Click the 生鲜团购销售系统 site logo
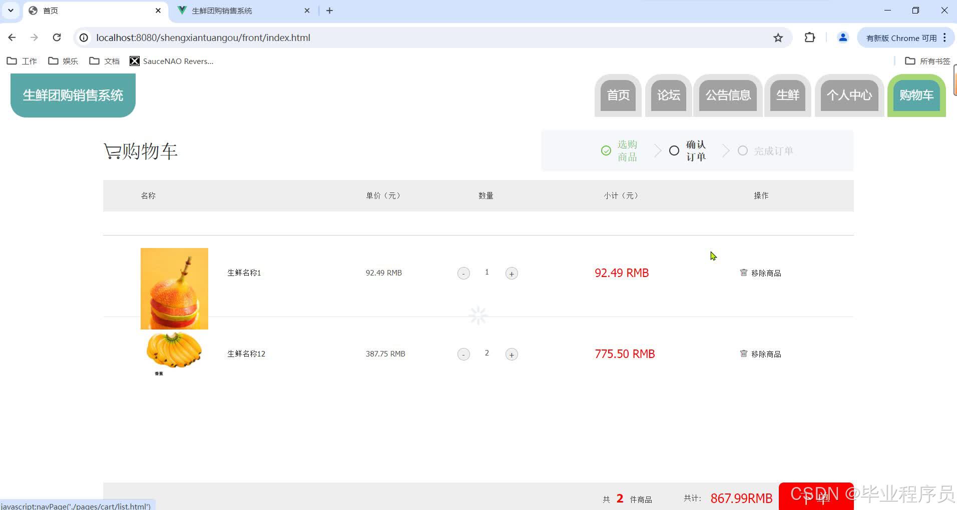 (73, 95)
